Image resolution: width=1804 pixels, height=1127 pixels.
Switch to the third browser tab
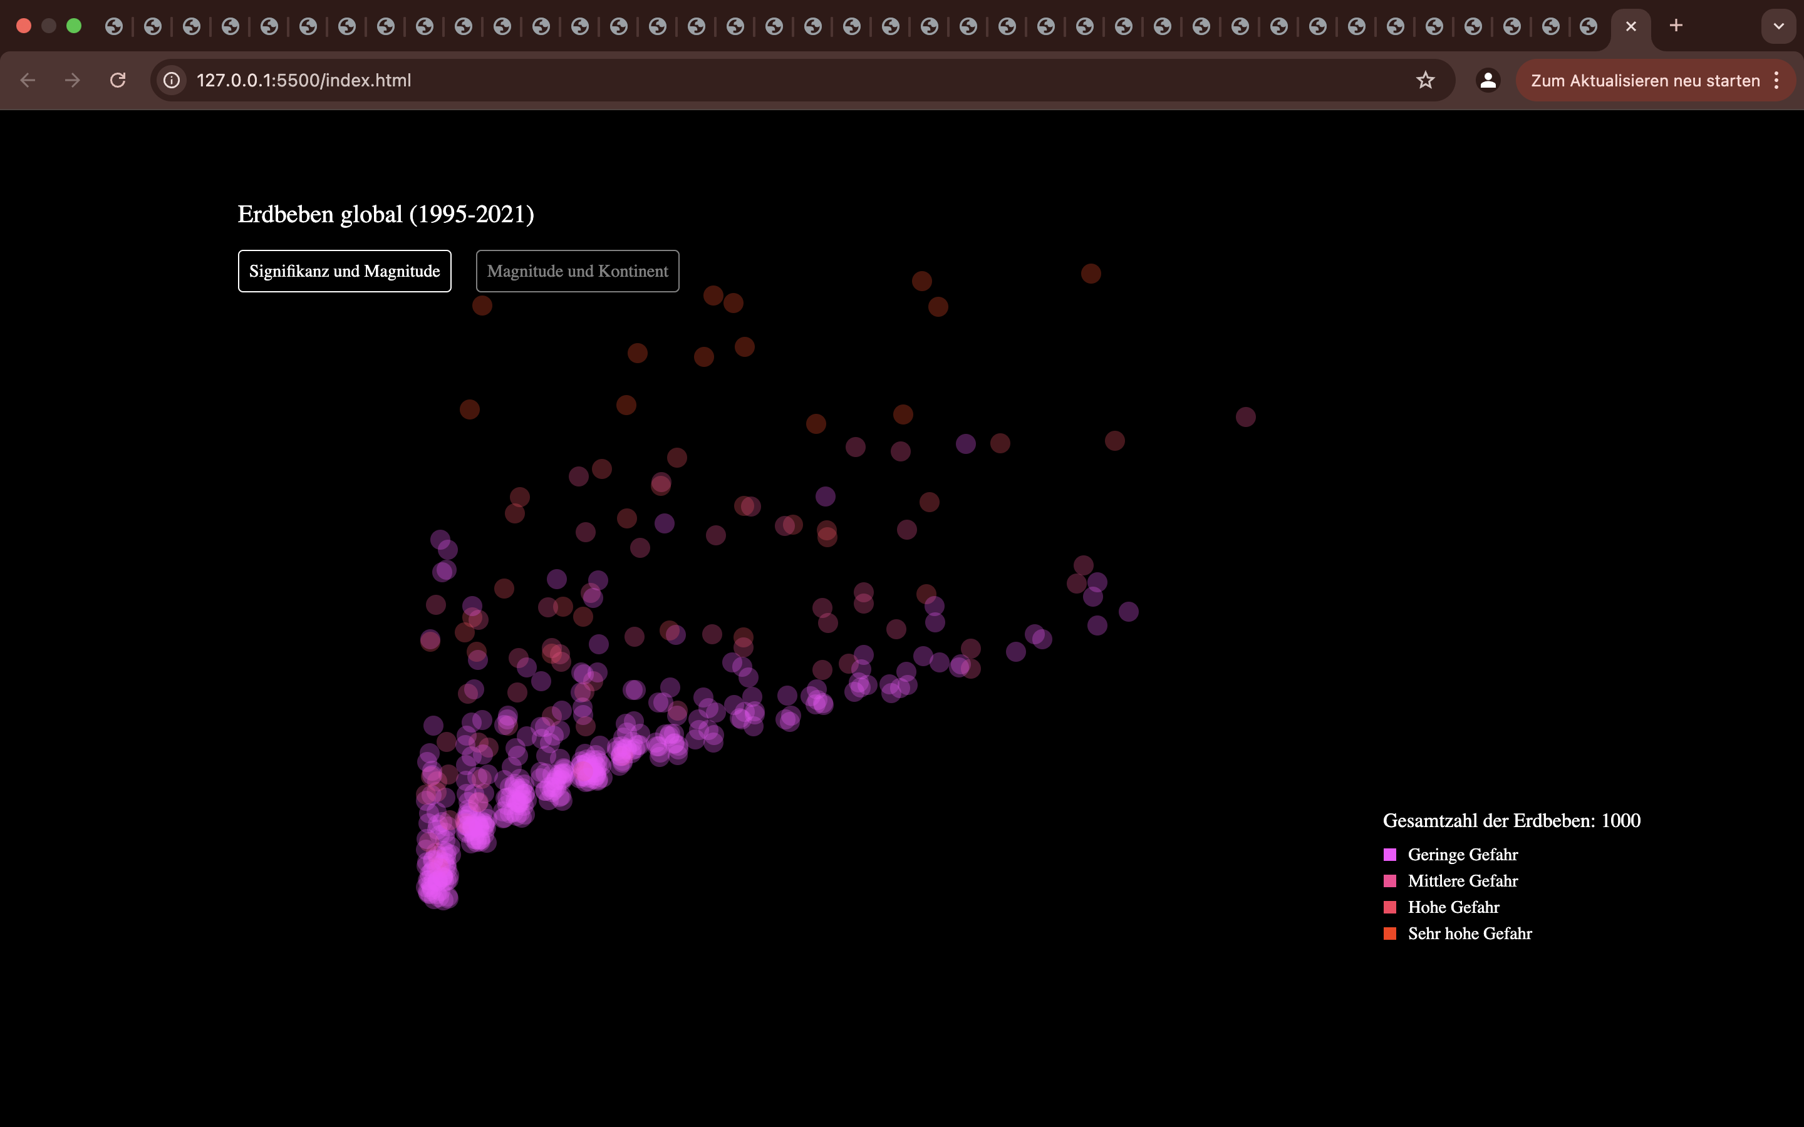[192, 27]
